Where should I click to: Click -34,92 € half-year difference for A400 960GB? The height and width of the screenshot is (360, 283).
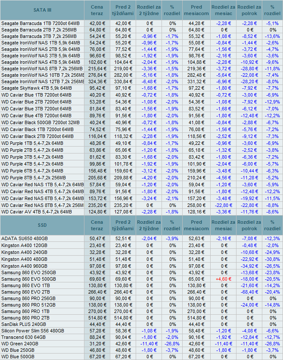pos(249,266)
